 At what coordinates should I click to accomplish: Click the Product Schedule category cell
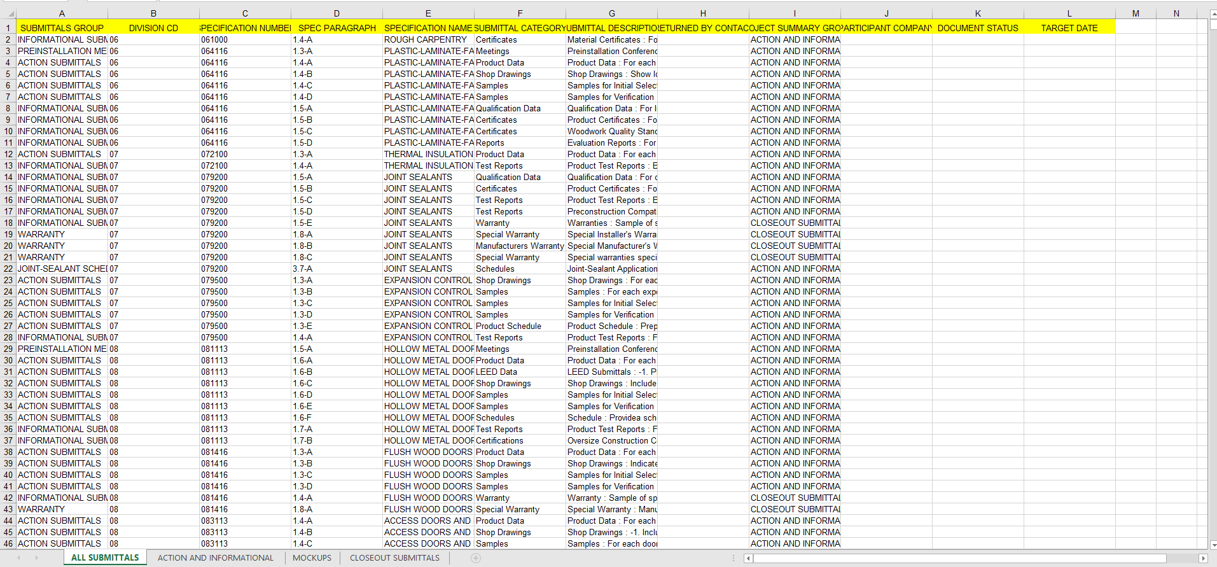[x=520, y=326]
